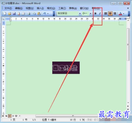Switch to web layout view
The width and height of the screenshot is (132, 123).
[6, 116]
